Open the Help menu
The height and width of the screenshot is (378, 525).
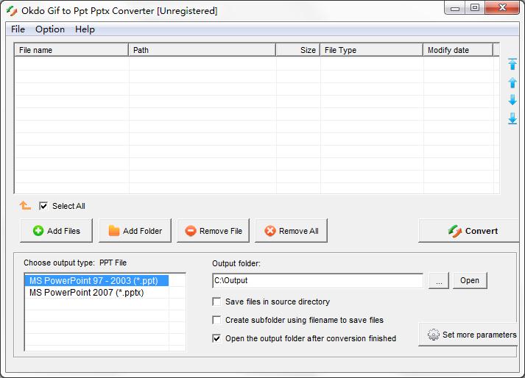[85, 29]
